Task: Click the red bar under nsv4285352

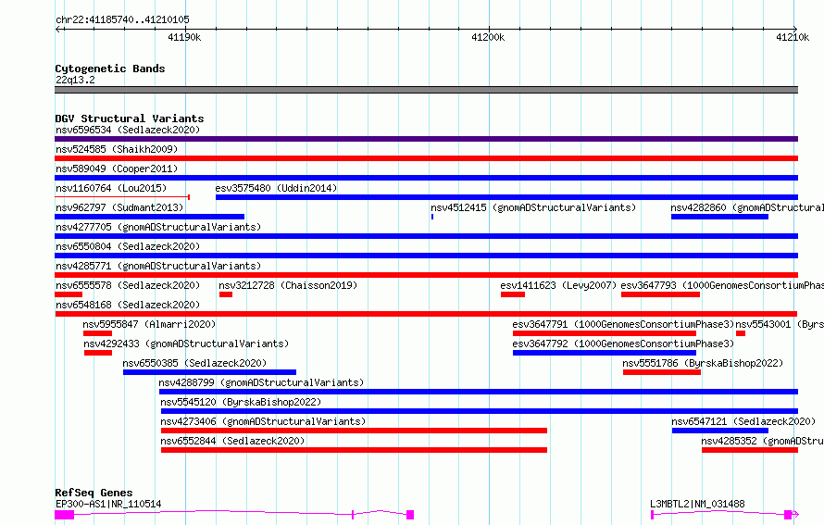Action: 750,450
